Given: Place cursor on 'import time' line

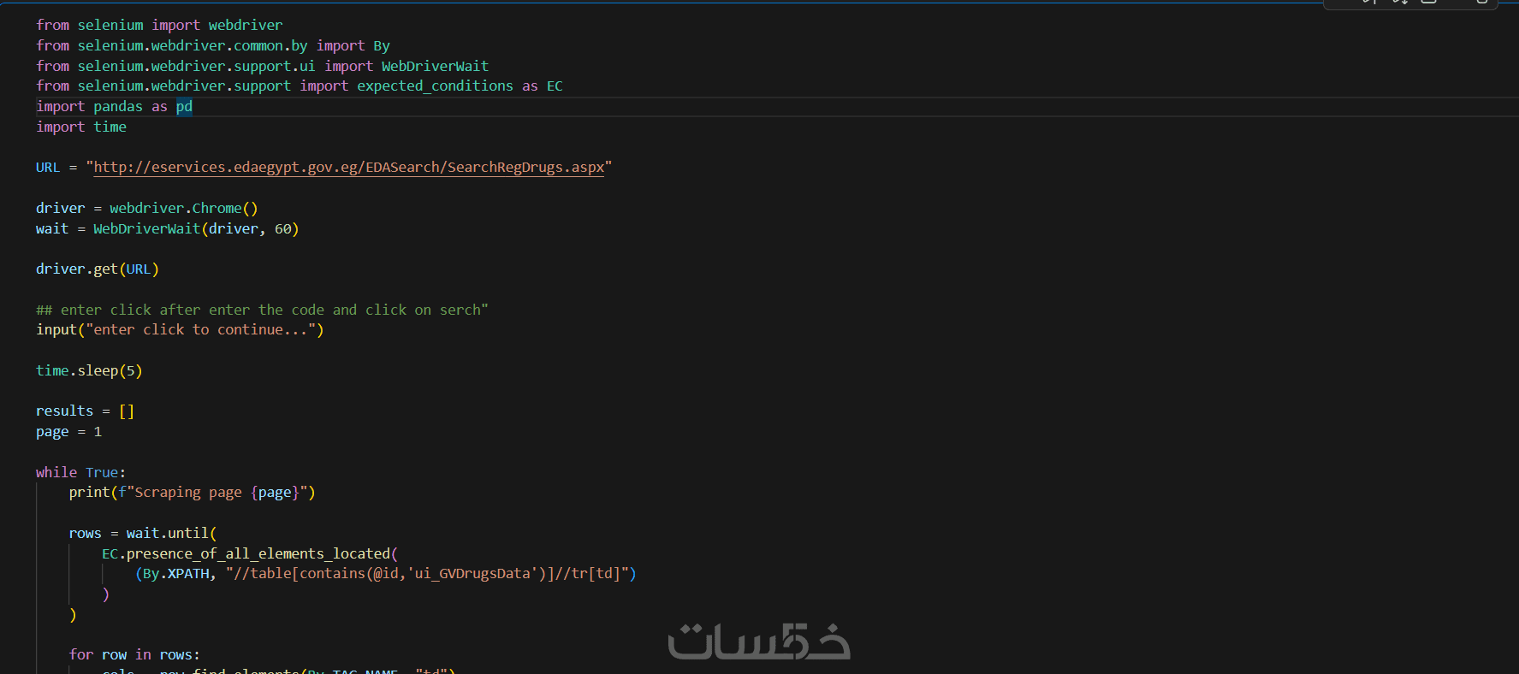Looking at the screenshot, I should click(x=81, y=127).
